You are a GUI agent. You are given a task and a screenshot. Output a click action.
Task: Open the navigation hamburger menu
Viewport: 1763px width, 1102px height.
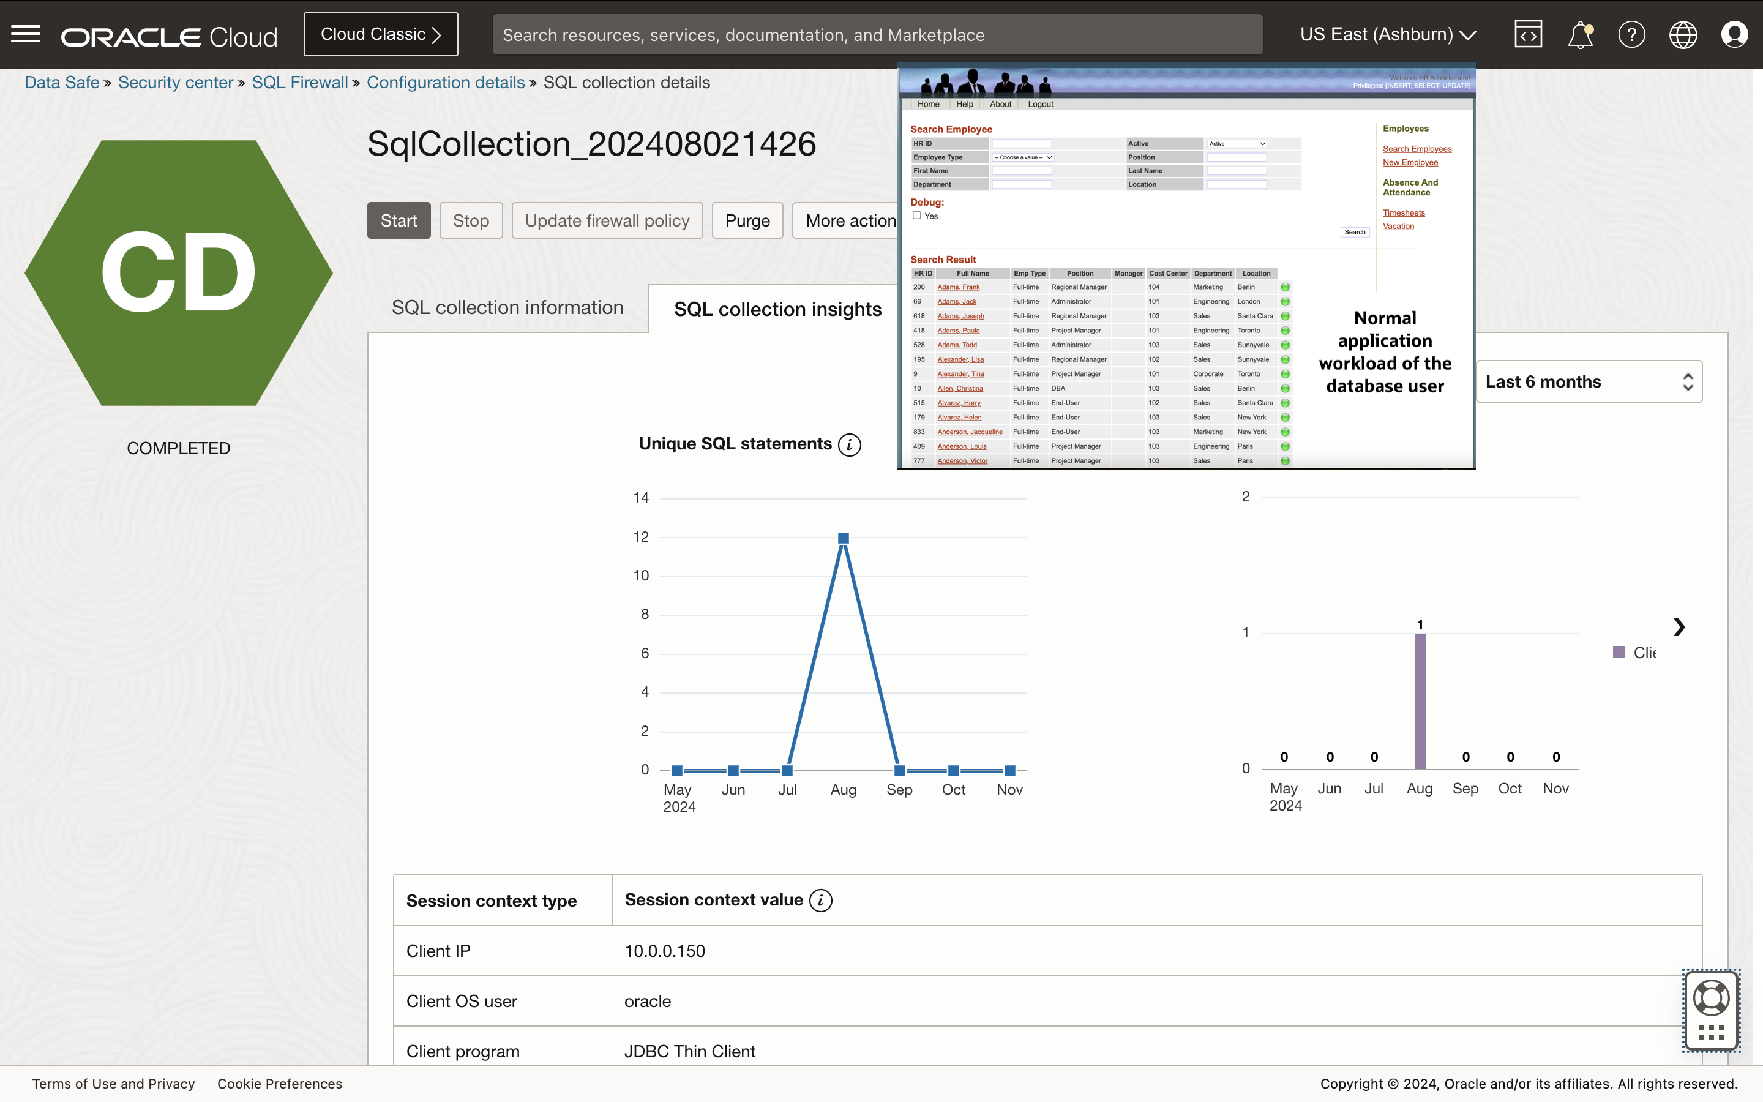click(26, 34)
